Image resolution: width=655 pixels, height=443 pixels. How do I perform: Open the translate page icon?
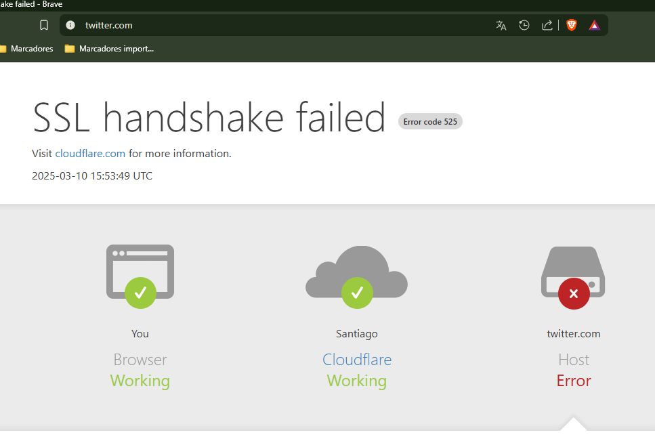[501, 26]
